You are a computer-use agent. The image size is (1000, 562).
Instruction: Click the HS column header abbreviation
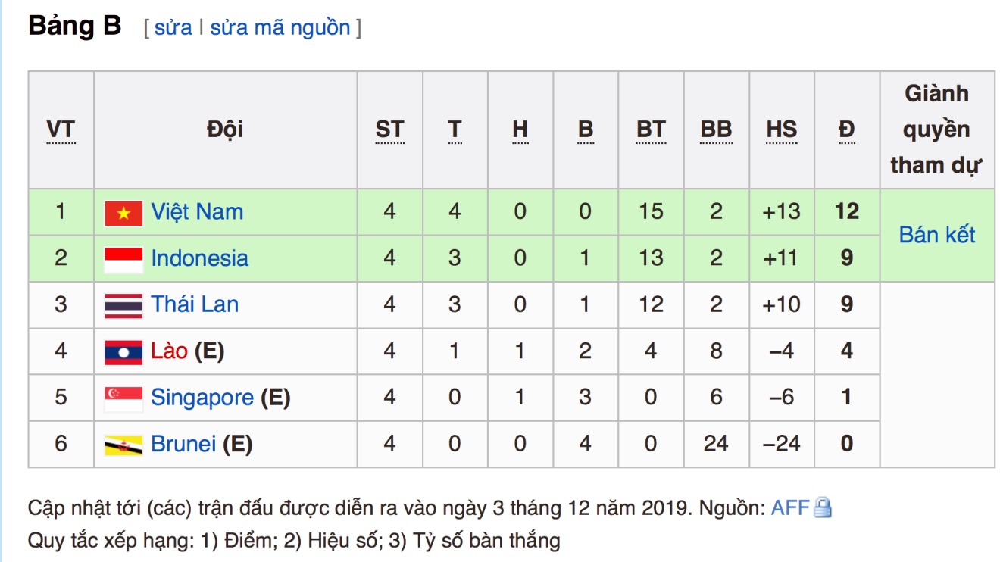(x=782, y=130)
